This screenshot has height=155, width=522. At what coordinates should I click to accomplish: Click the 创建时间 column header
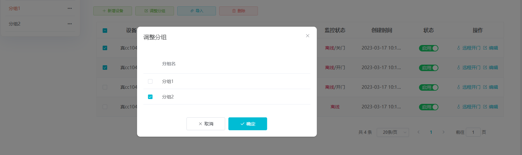[382, 30]
